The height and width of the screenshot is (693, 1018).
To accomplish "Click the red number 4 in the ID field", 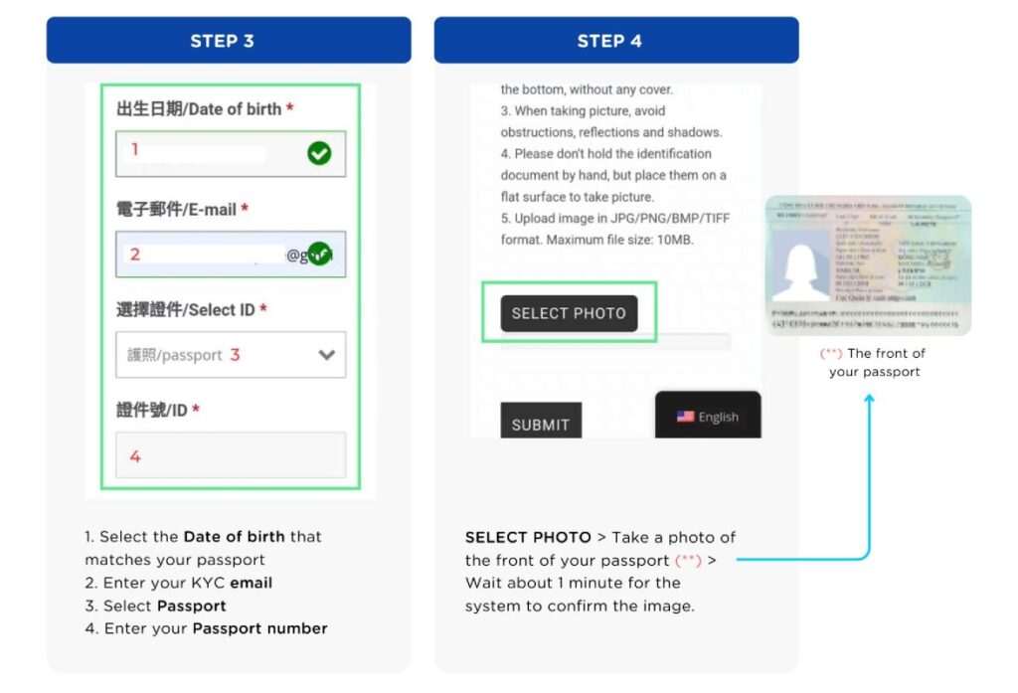I will click(135, 456).
